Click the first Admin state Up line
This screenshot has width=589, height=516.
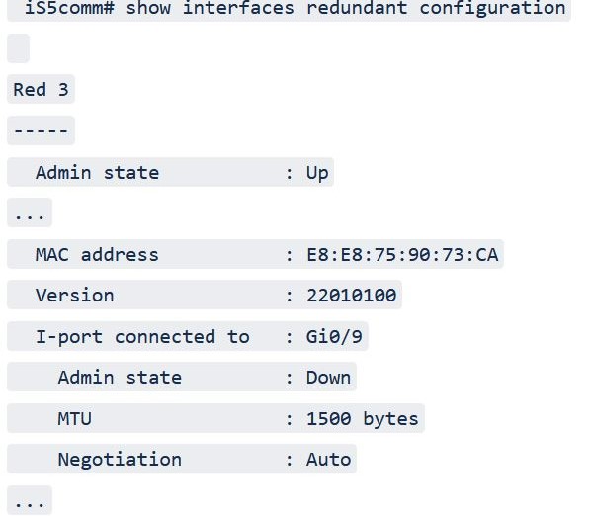click(170, 173)
